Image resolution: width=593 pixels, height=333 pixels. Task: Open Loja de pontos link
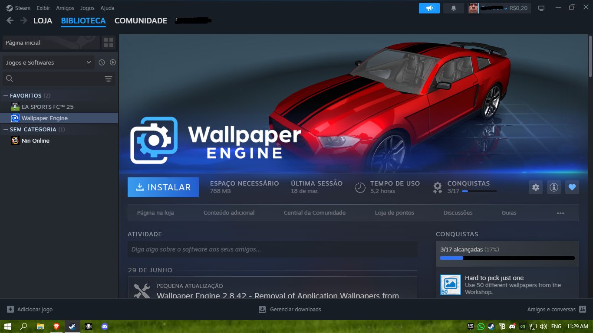(x=395, y=213)
